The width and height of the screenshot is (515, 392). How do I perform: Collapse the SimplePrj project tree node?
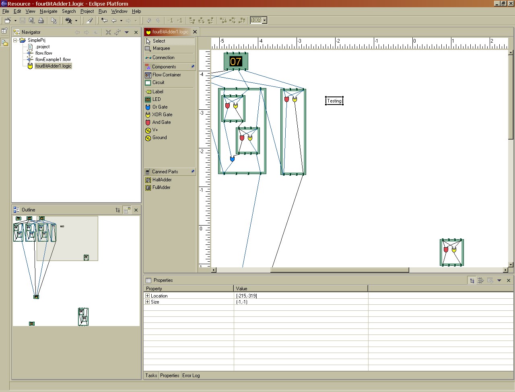tap(15, 40)
